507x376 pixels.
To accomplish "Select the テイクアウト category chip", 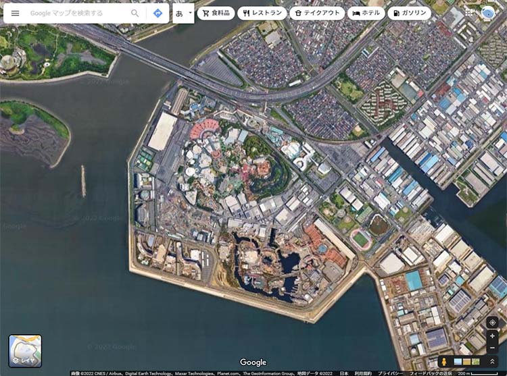I will coord(317,14).
